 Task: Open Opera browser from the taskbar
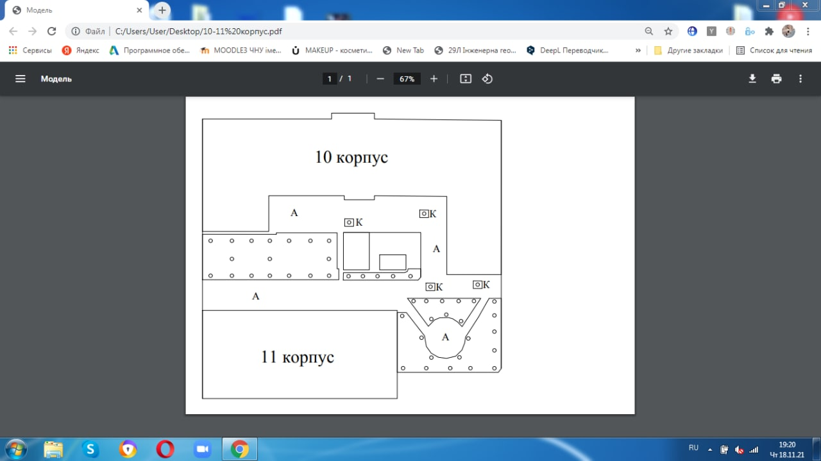(165, 449)
